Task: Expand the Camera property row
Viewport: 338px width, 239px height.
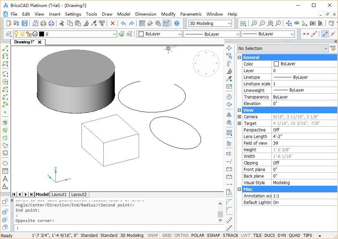Action: (x=239, y=117)
